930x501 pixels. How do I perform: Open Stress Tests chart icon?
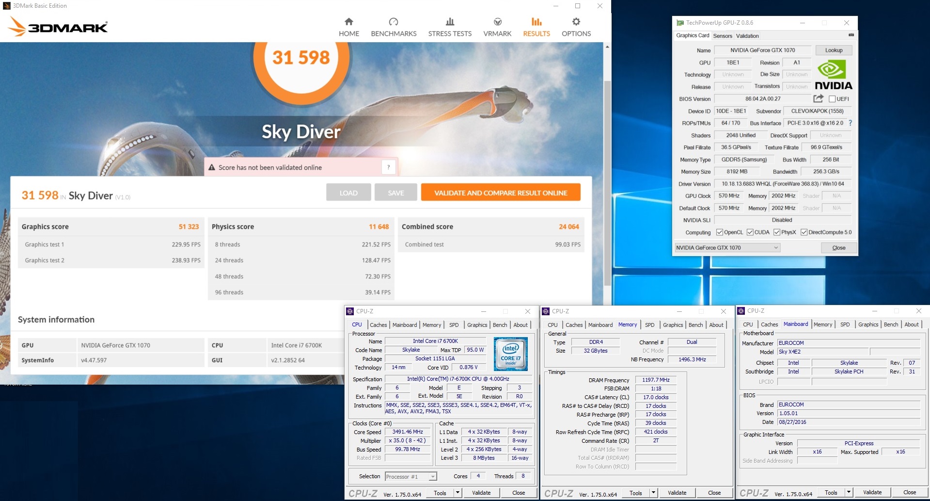point(450,22)
